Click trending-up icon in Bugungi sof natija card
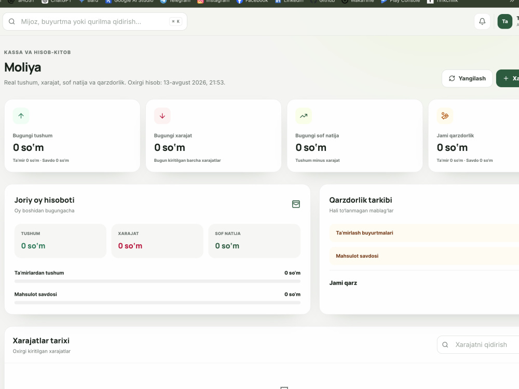Viewport: 519px width, 389px height. (x=304, y=116)
